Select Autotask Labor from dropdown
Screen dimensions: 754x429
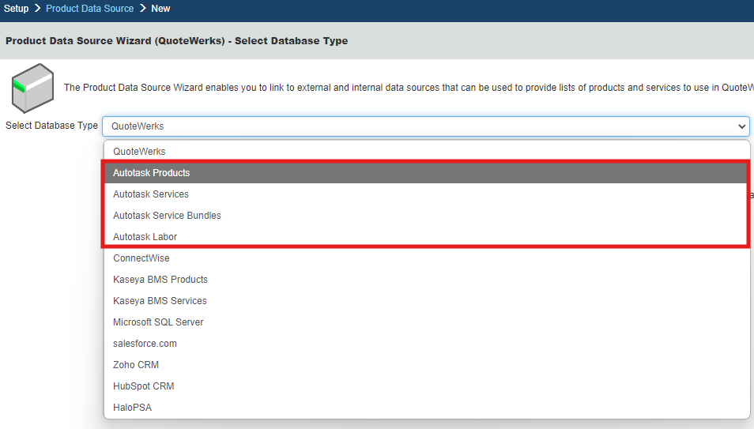click(x=145, y=236)
